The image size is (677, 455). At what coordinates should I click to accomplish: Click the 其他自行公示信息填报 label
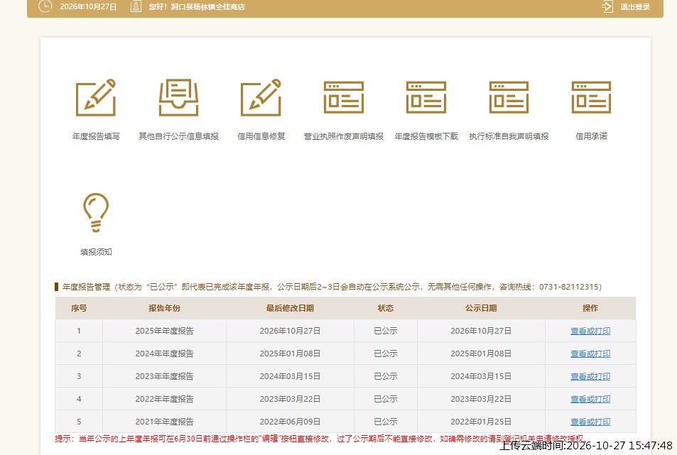(x=178, y=136)
